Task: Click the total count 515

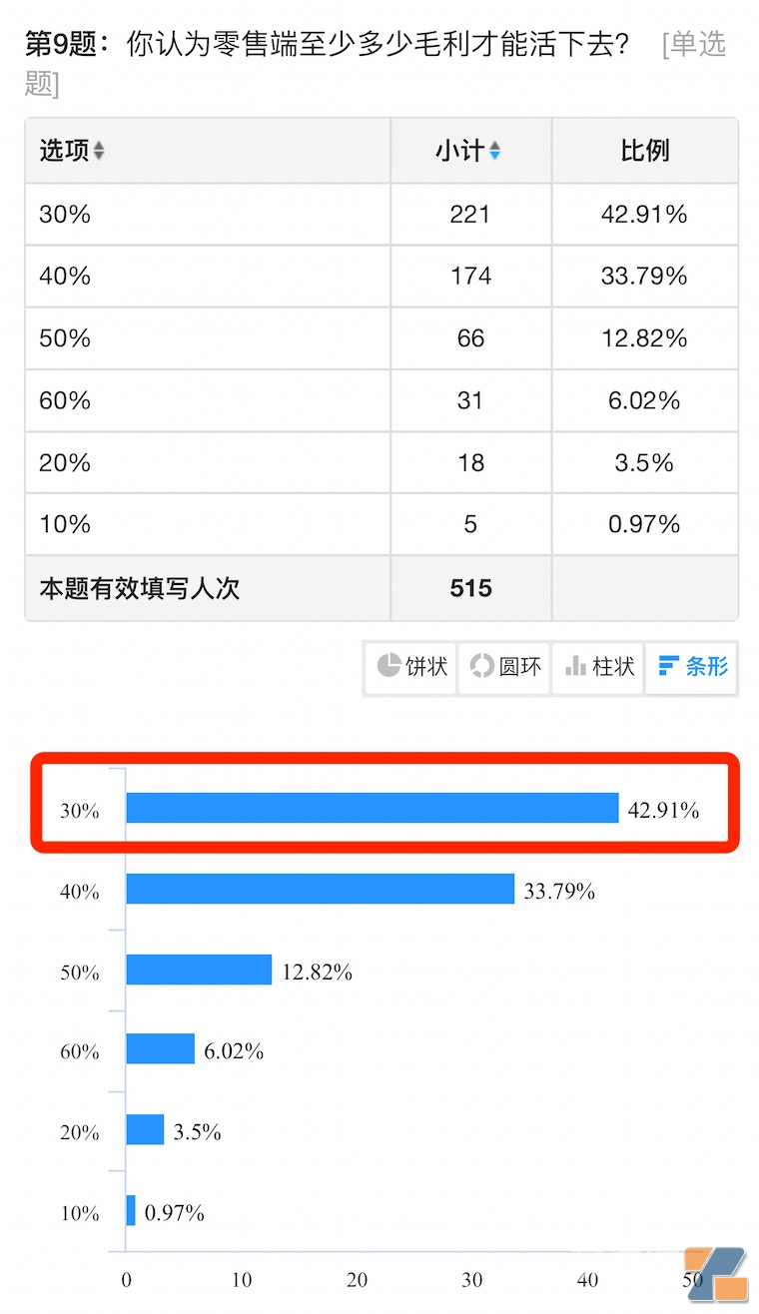Action: pyautogui.click(x=470, y=588)
